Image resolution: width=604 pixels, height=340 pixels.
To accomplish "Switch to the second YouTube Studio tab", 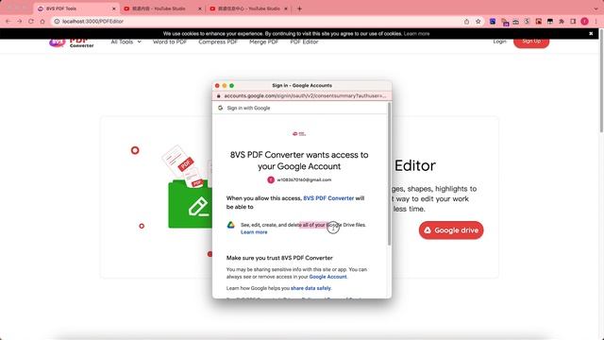I will (248, 8).
